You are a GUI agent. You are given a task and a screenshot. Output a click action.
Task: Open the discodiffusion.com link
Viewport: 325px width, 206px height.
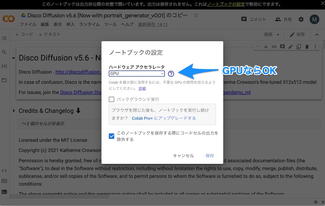point(78,72)
